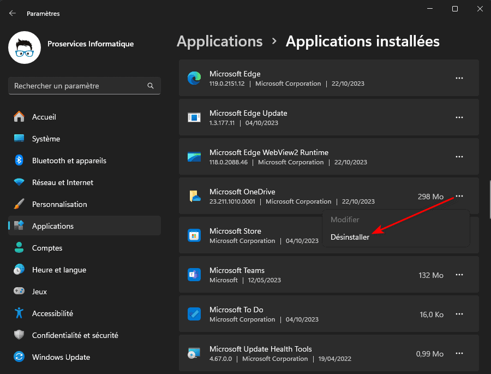The height and width of the screenshot is (374, 491).
Task: Open the options menu for Microsoft Teams
Action: coord(459,275)
